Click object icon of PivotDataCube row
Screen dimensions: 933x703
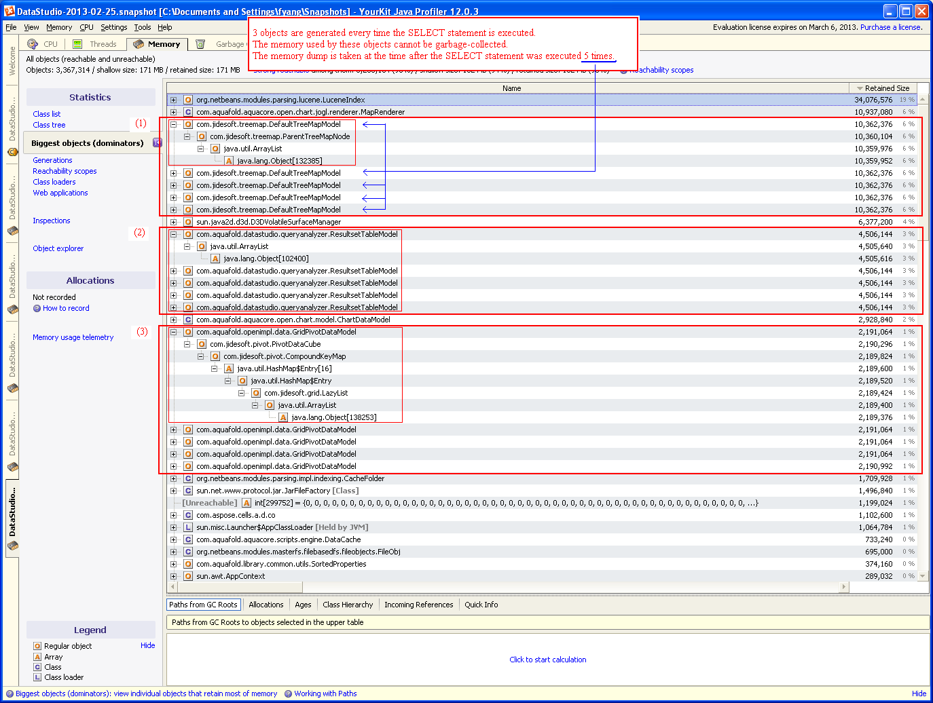tap(202, 344)
